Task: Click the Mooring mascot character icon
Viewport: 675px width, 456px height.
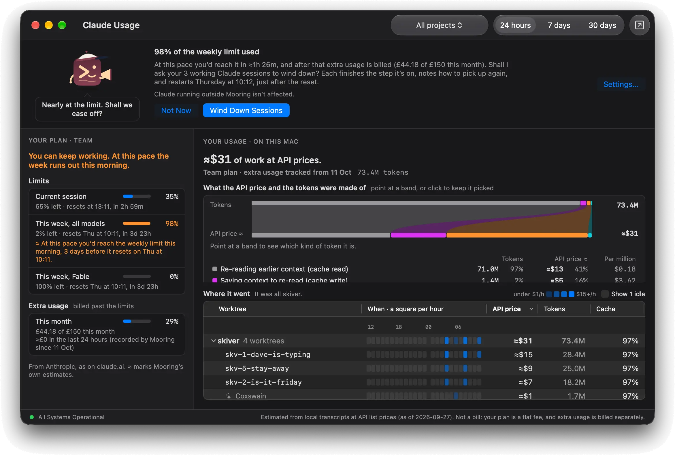Action: coord(90,69)
